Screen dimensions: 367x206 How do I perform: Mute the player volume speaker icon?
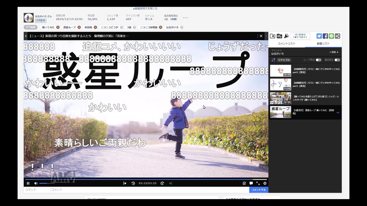click(36, 183)
